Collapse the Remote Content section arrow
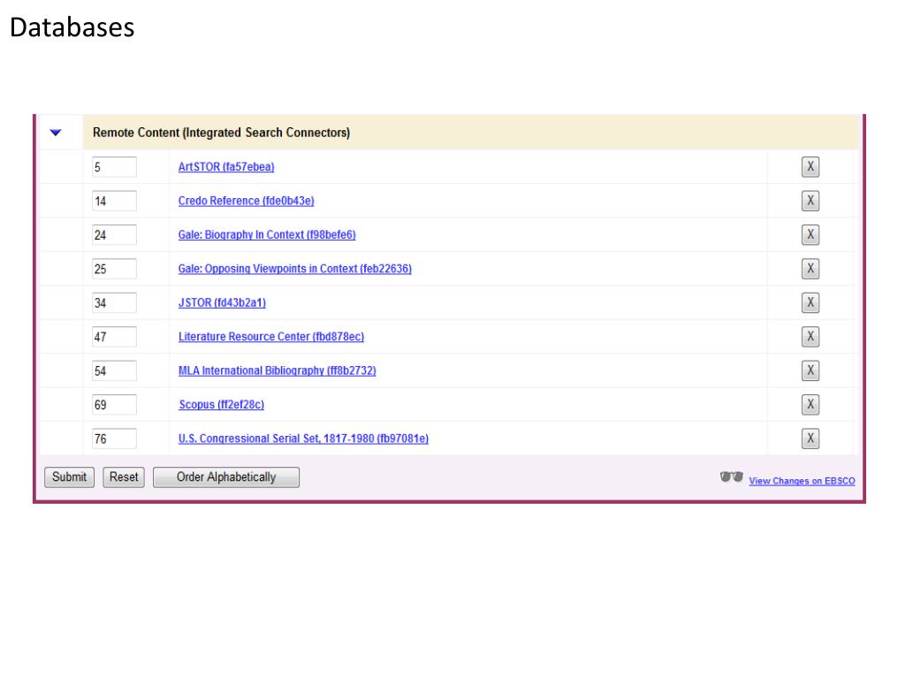905x679 pixels. 56,133
